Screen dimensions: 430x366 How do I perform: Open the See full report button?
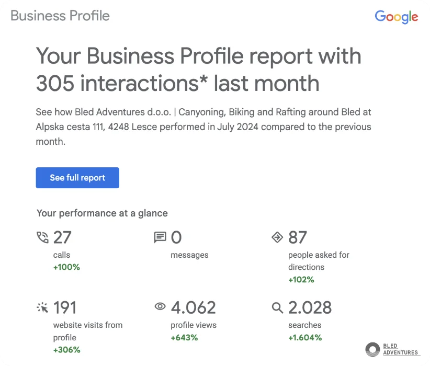pos(77,178)
